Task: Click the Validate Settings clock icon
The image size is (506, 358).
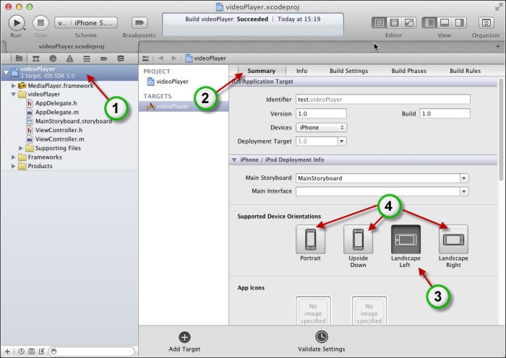Action: pos(322,337)
